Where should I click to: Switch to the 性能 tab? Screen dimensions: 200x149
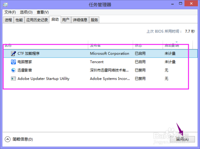pos(19,20)
